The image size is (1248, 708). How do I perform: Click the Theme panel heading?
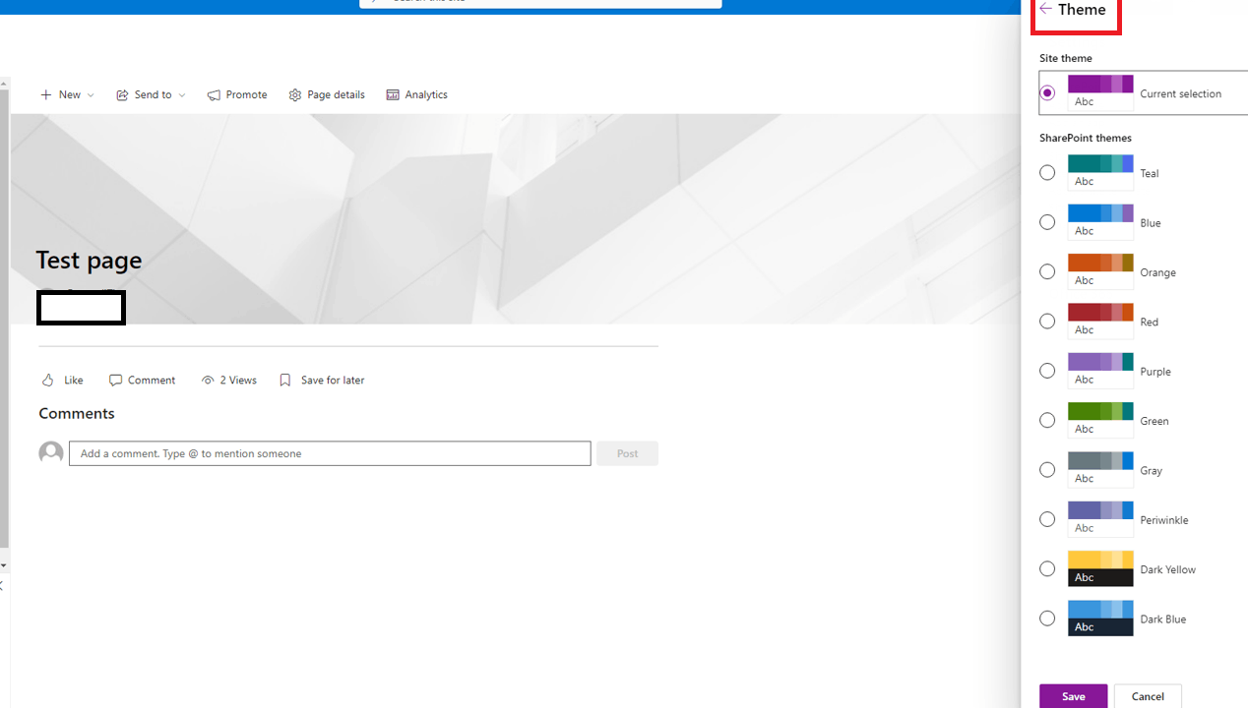pos(1082,10)
